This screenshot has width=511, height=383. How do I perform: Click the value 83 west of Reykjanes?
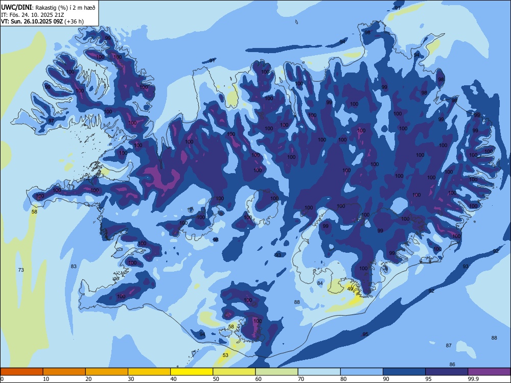click(x=74, y=266)
